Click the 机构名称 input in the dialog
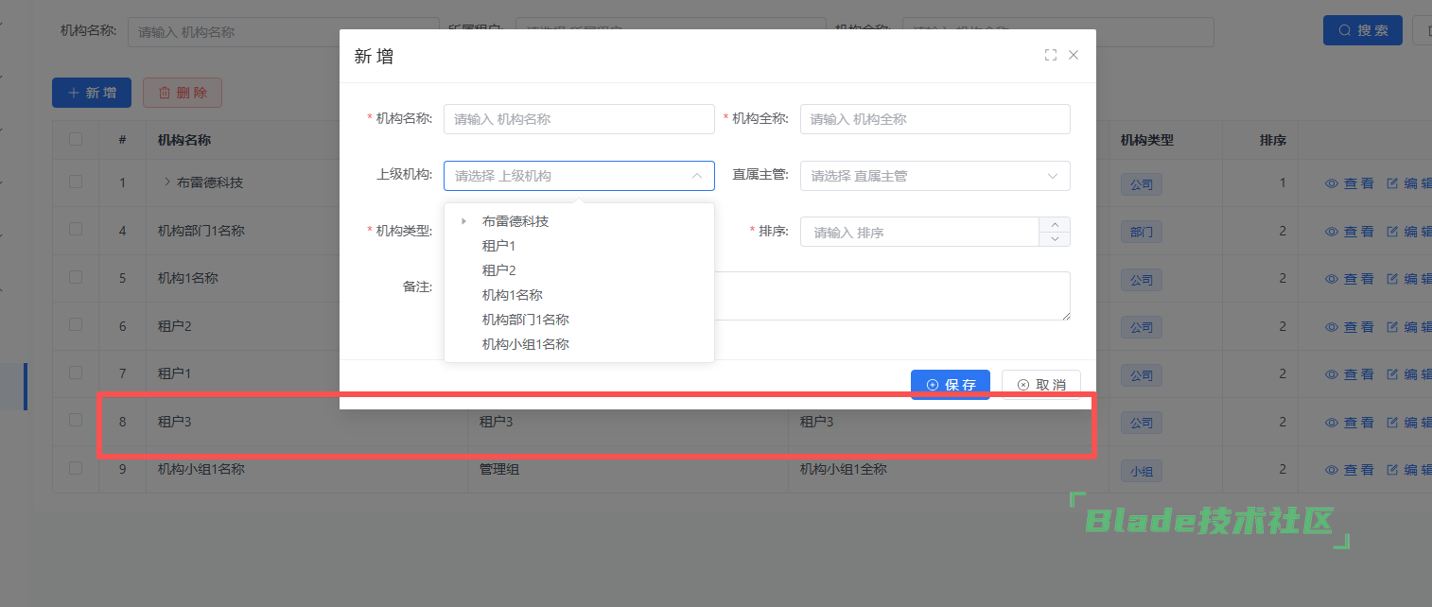Screen dimensions: 1432x607 pos(579,119)
